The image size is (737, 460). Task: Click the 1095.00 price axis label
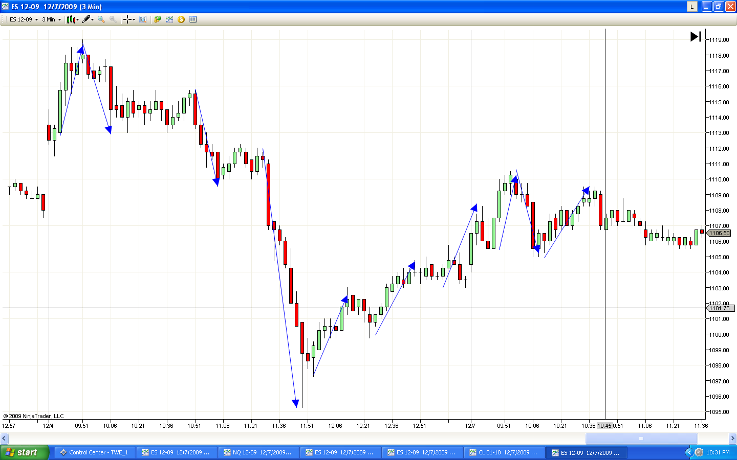point(719,412)
